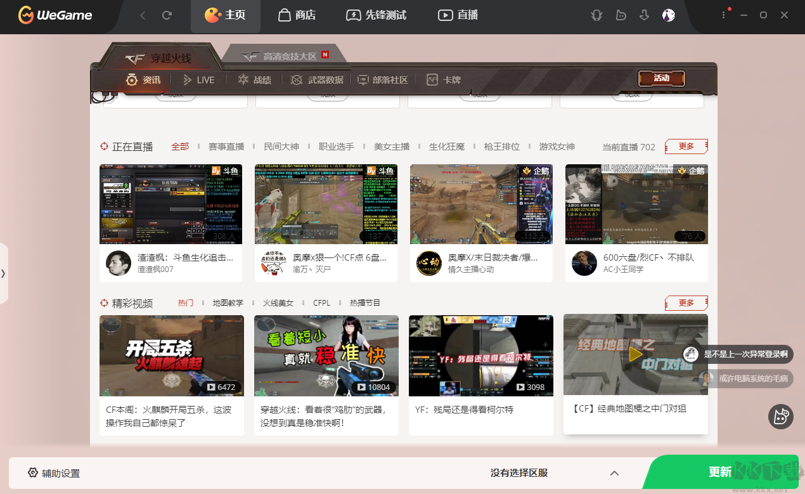Filter live streams by 游戏女神
805x494 pixels.
click(x=557, y=146)
